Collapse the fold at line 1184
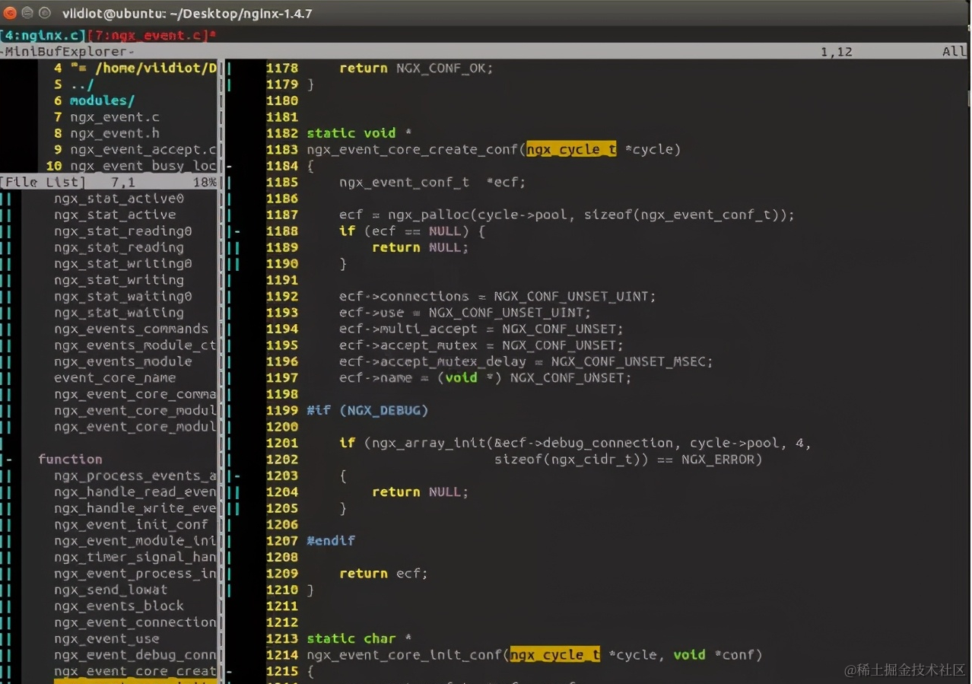972x684 pixels. [229, 166]
